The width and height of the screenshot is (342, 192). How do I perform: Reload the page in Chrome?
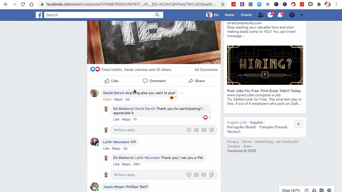click(x=23, y=4)
